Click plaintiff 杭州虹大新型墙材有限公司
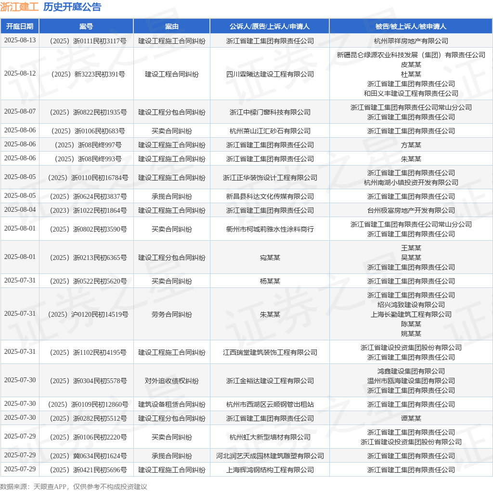 coord(270,437)
